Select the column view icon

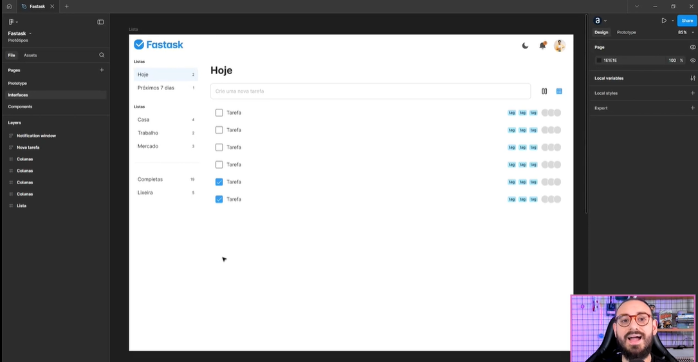[x=544, y=91]
